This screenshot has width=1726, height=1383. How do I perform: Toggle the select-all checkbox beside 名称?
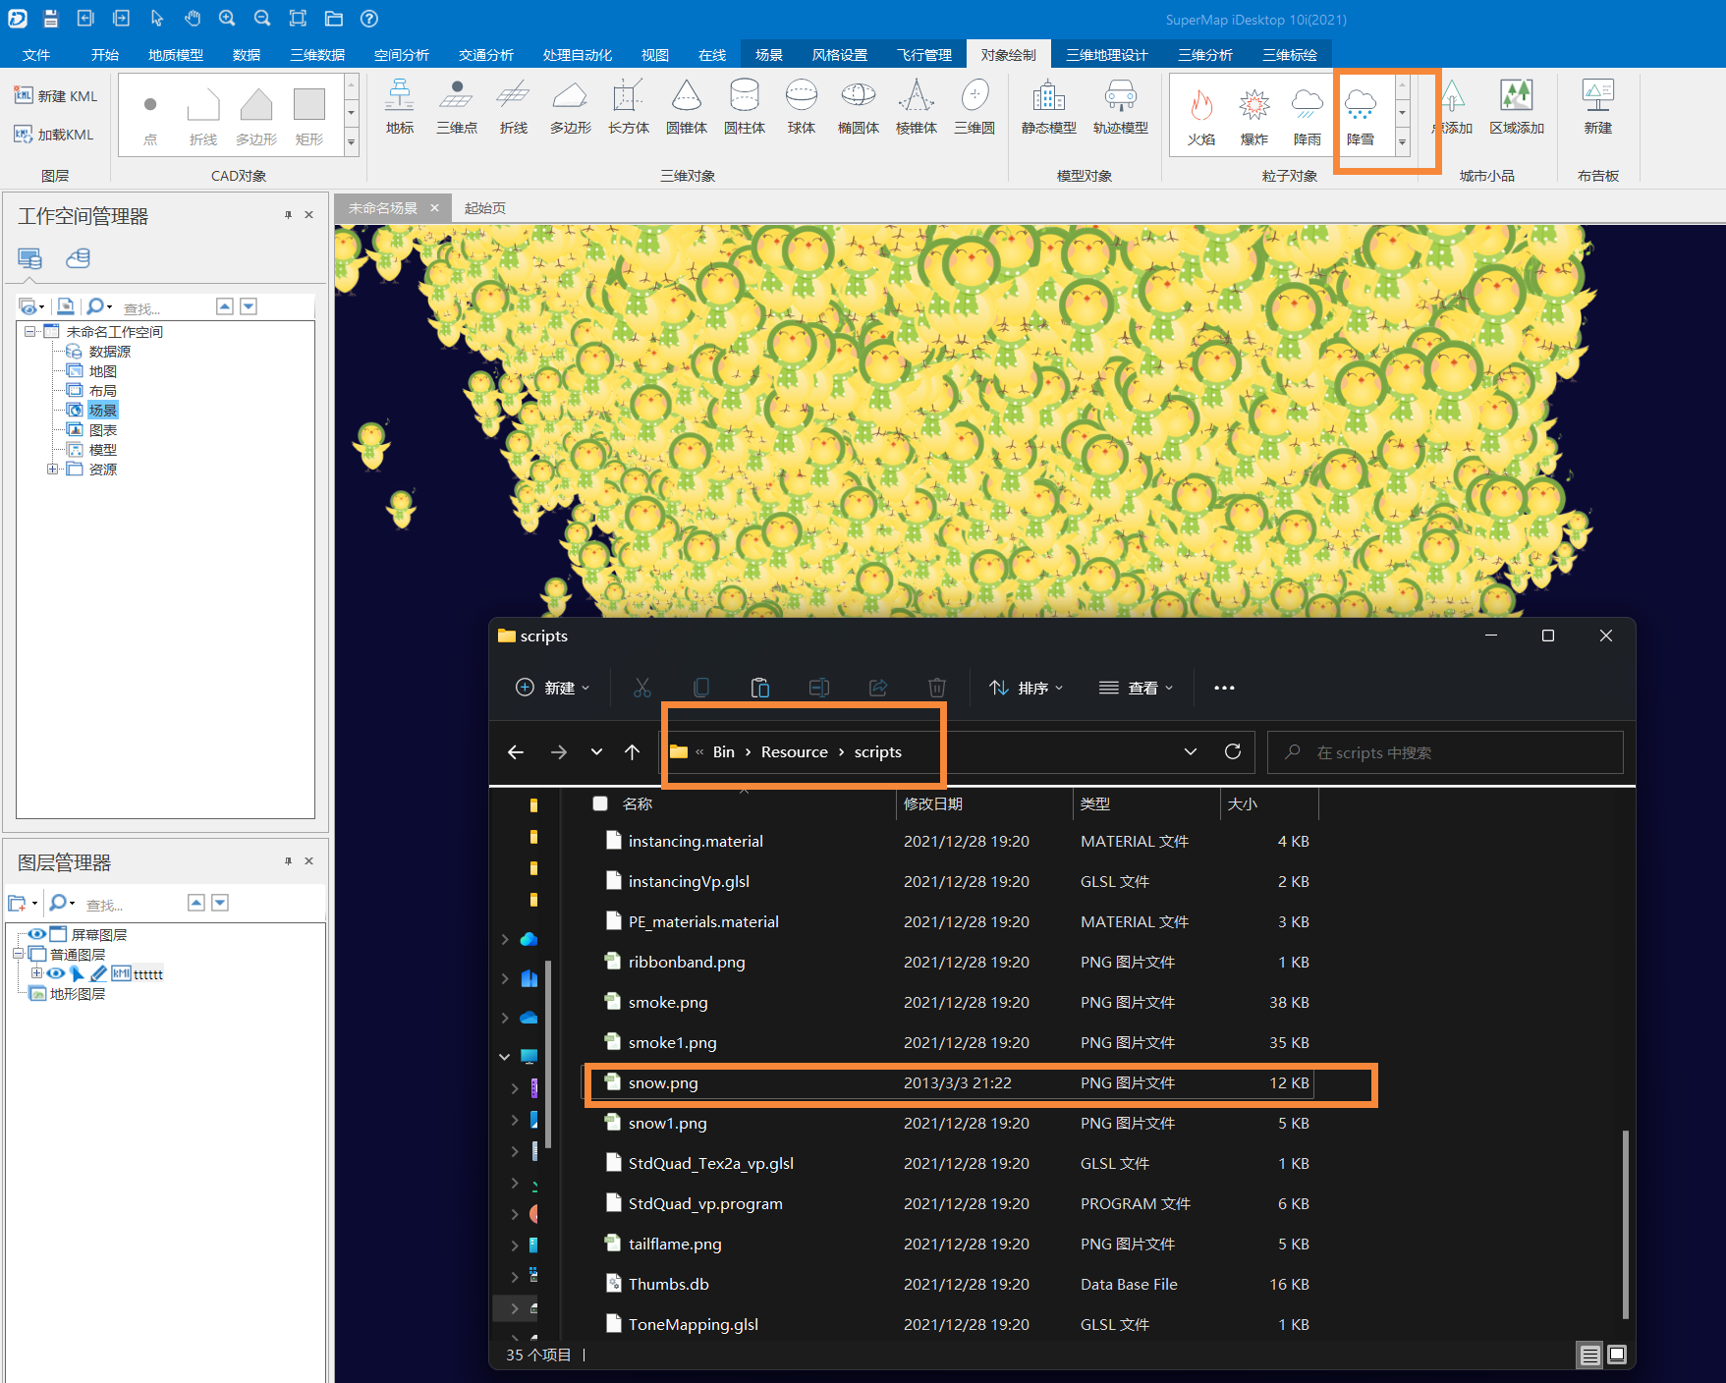pyautogui.click(x=600, y=803)
